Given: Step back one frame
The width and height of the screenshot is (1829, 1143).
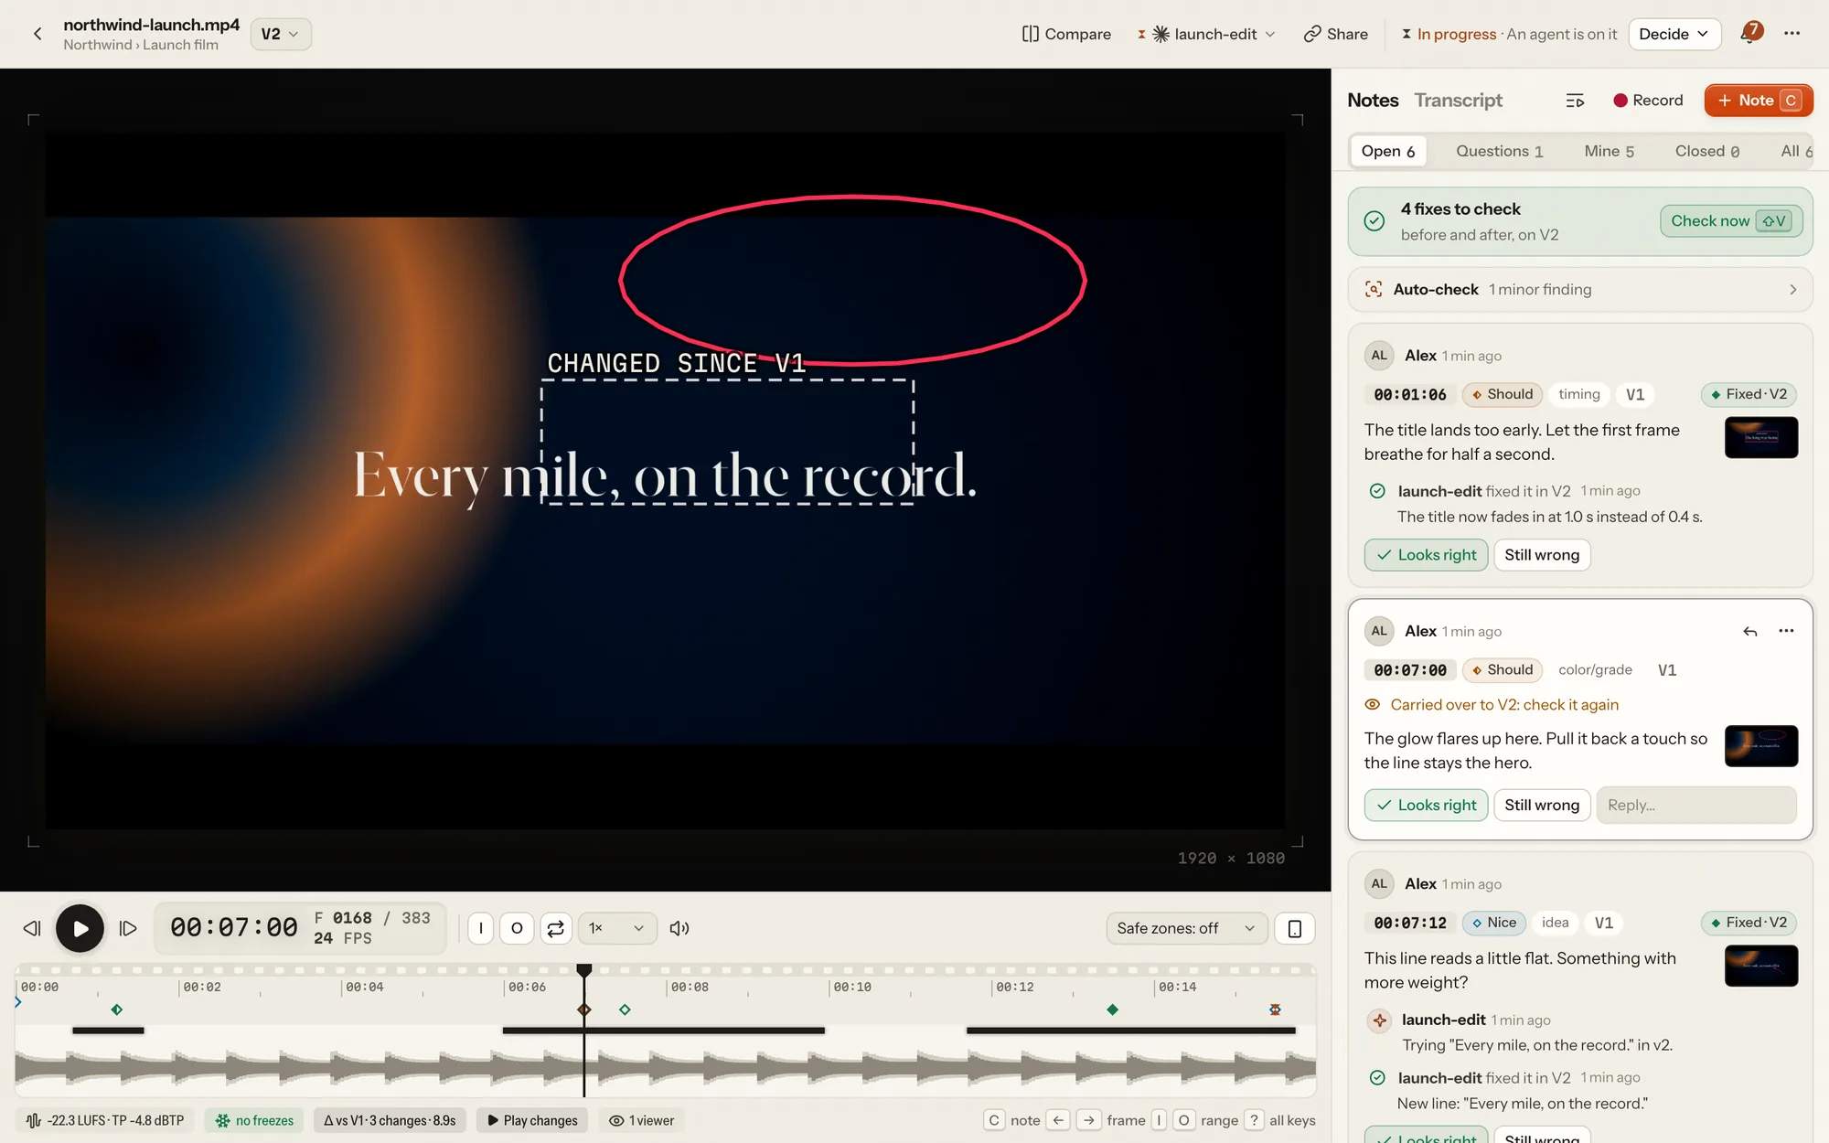Looking at the screenshot, I should click(x=32, y=928).
